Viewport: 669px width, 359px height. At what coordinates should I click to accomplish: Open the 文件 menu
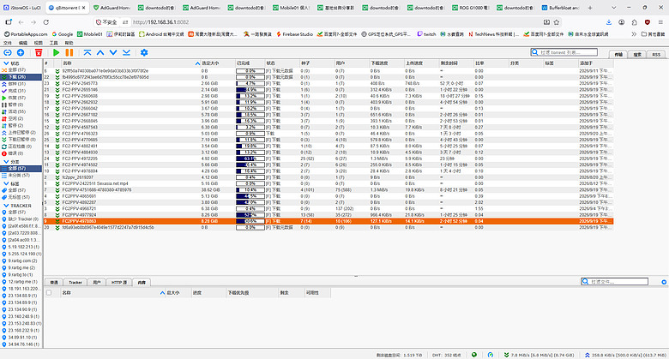pyautogui.click(x=8, y=43)
